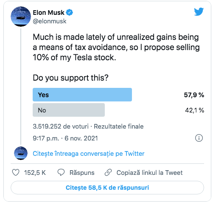Open the 9:17 p.m. 6 nov. 2021 timestamp

[x=65, y=138]
